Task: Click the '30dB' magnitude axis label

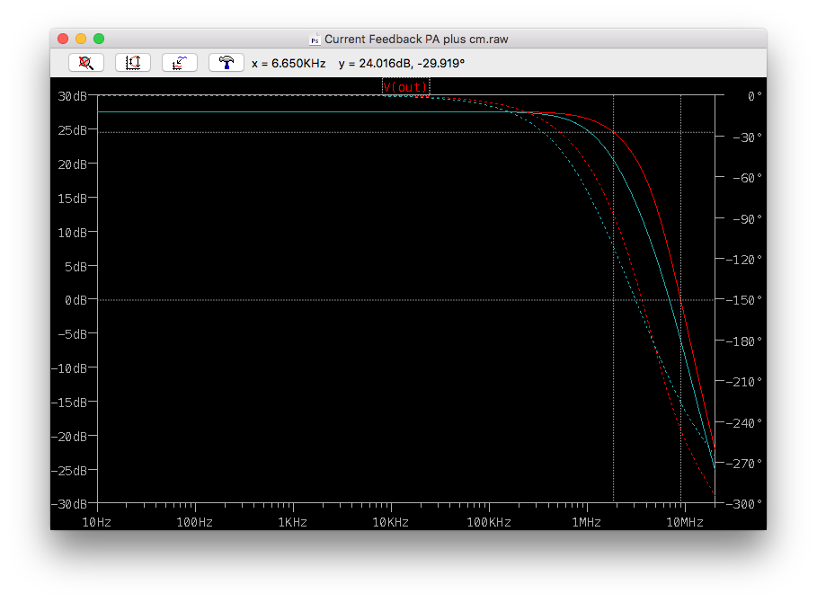Action: [73, 96]
